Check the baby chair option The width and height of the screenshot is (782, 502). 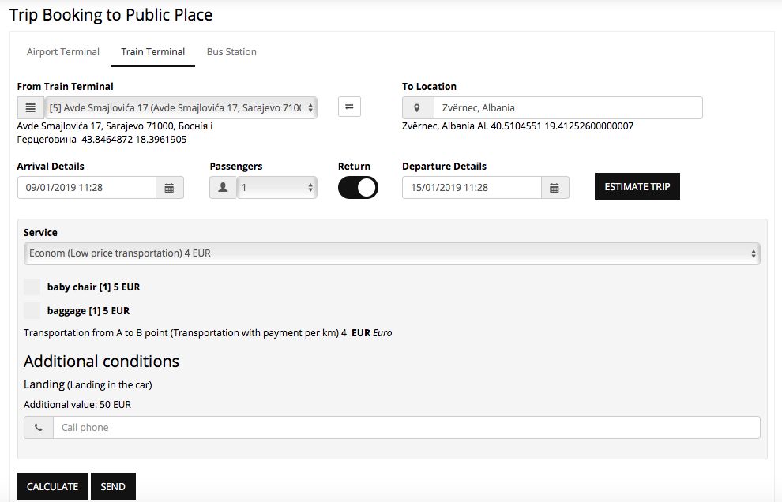click(32, 287)
